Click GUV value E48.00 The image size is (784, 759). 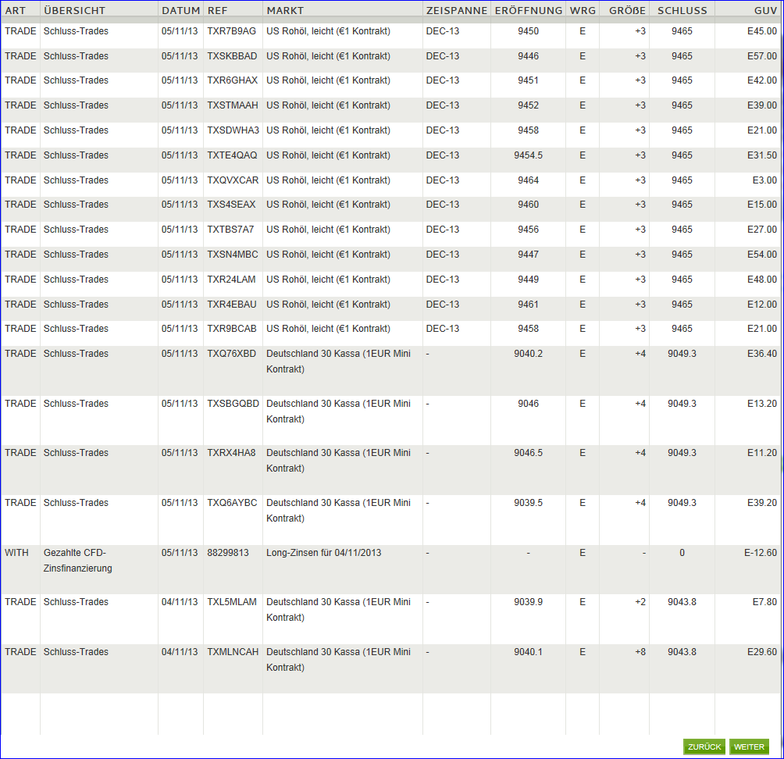tap(762, 280)
